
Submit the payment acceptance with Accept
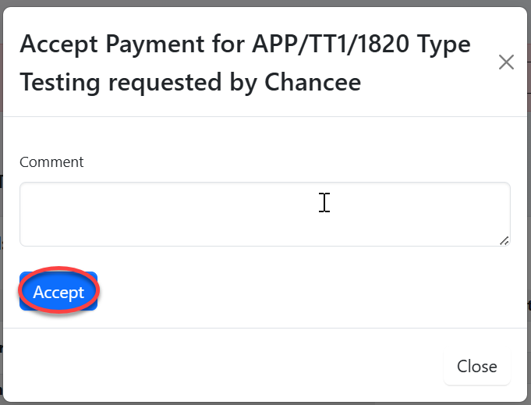58,293
